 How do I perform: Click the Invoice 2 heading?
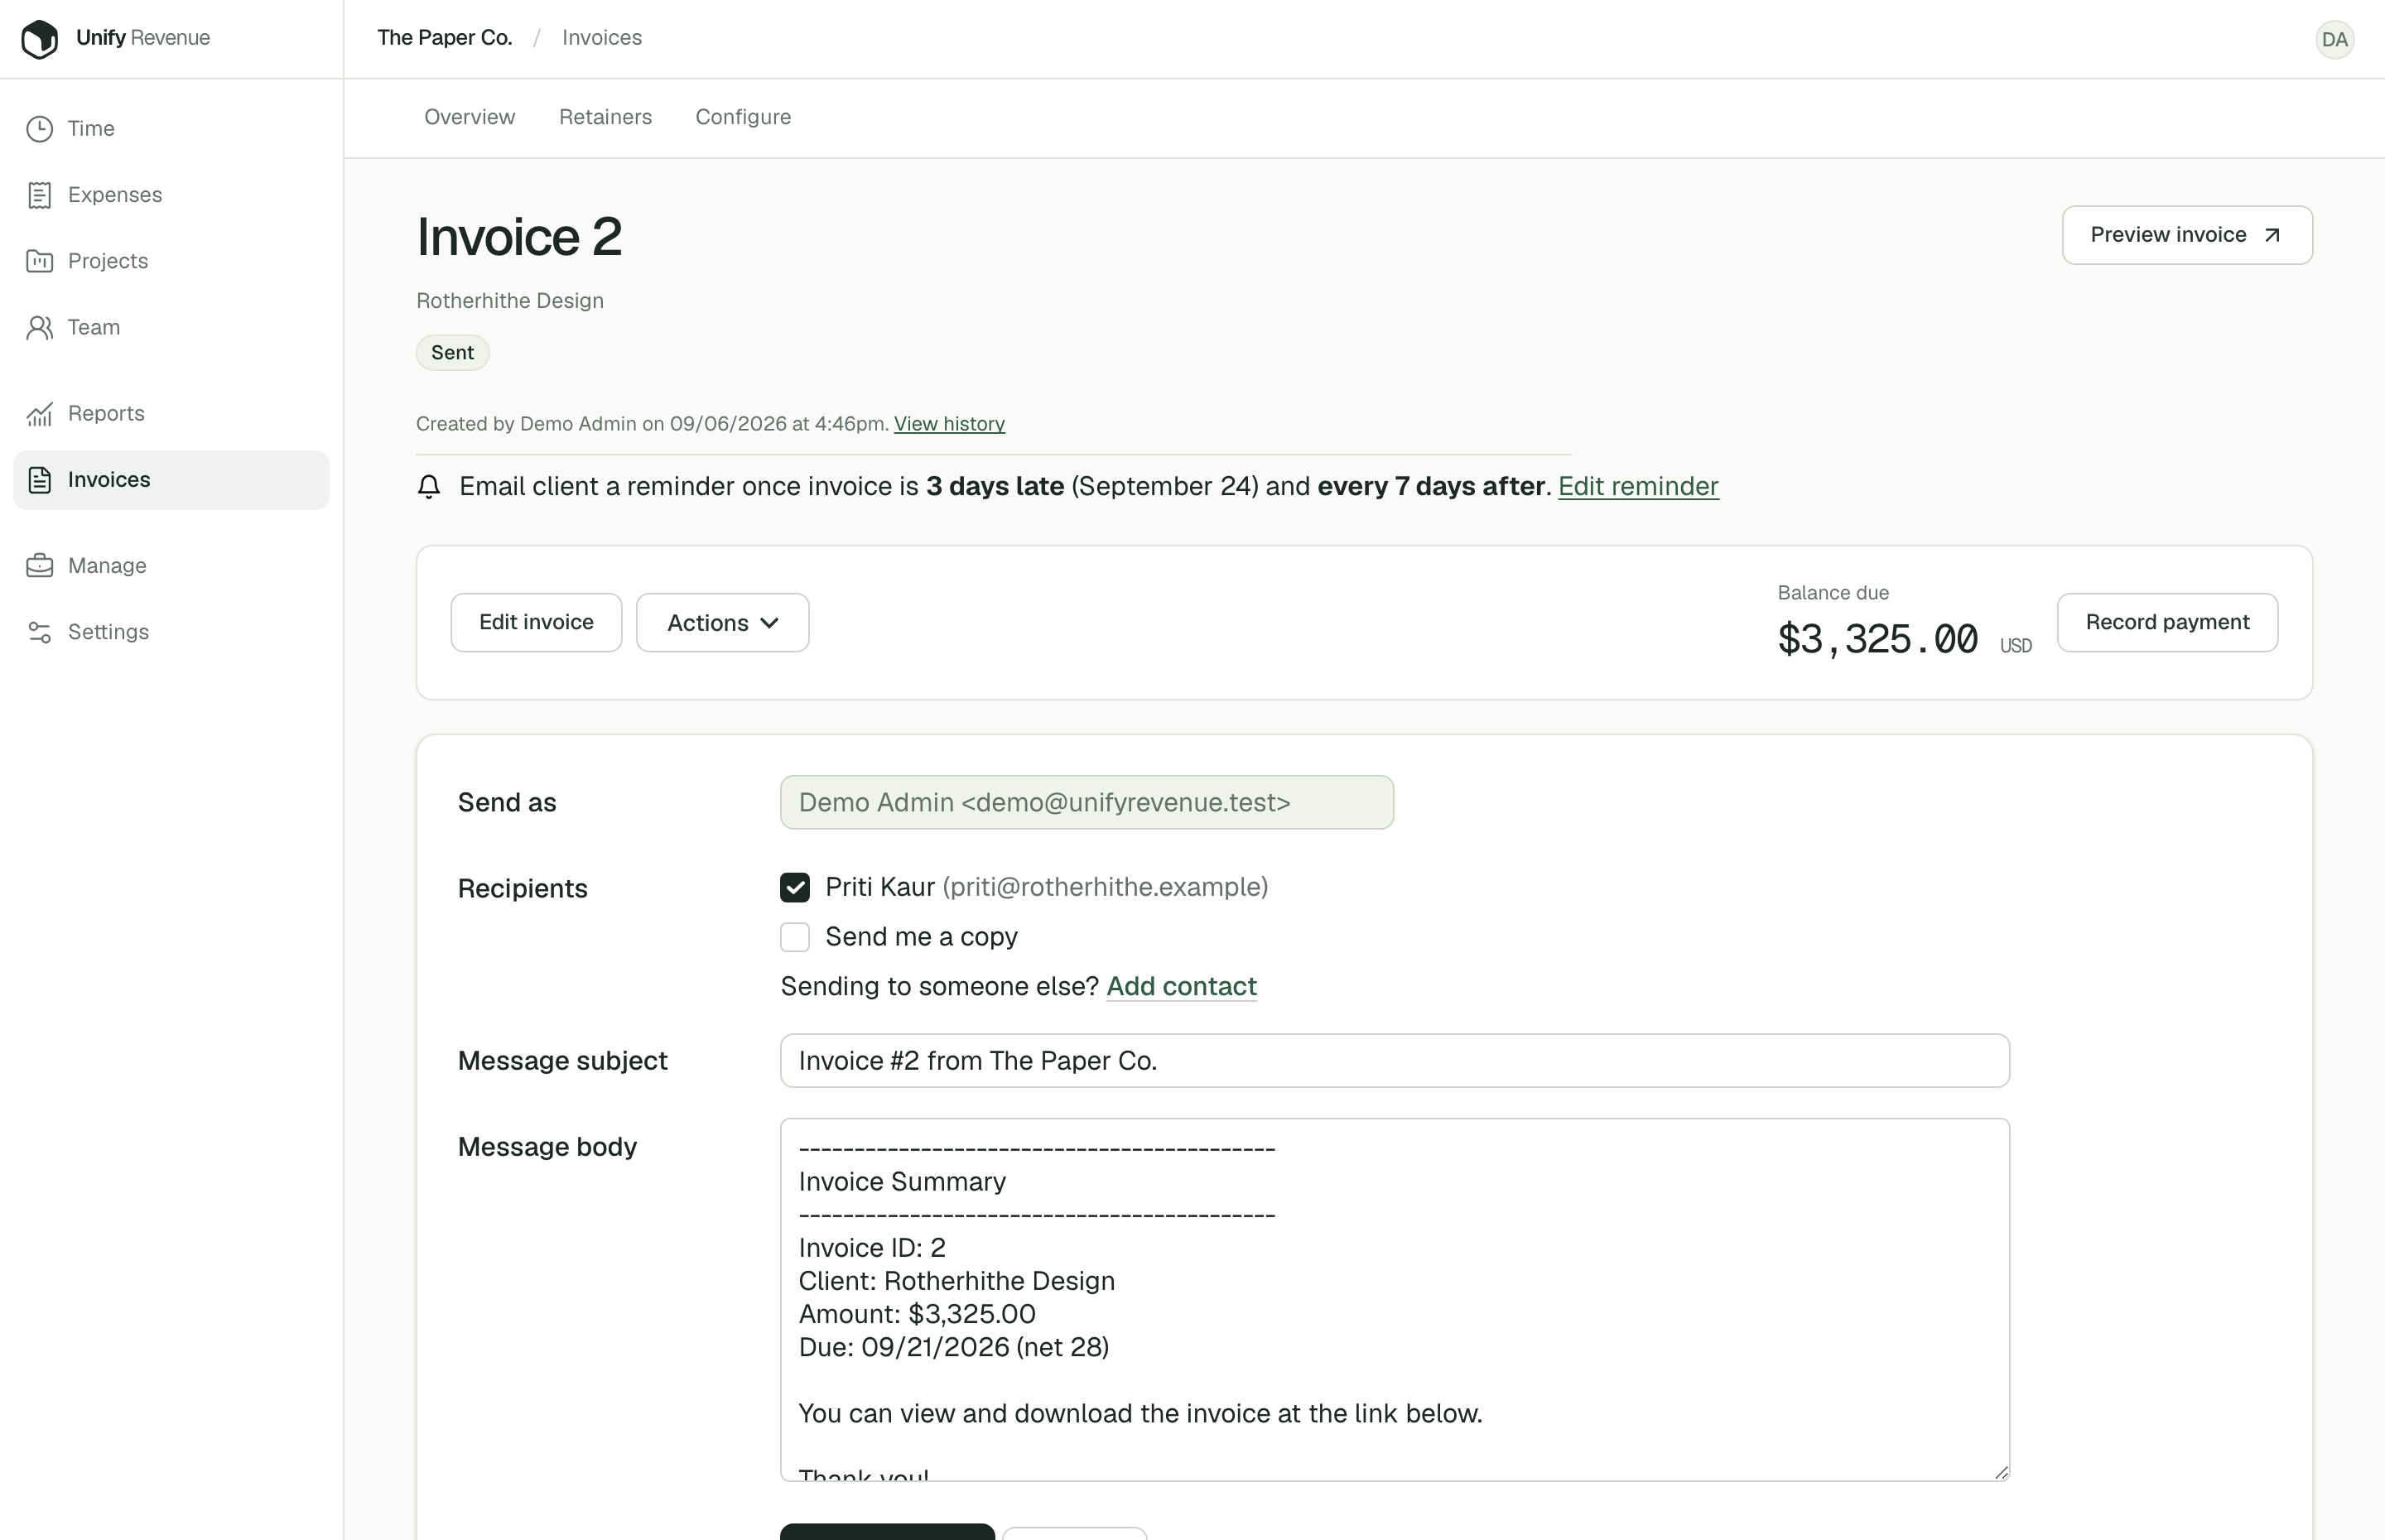click(x=519, y=238)
